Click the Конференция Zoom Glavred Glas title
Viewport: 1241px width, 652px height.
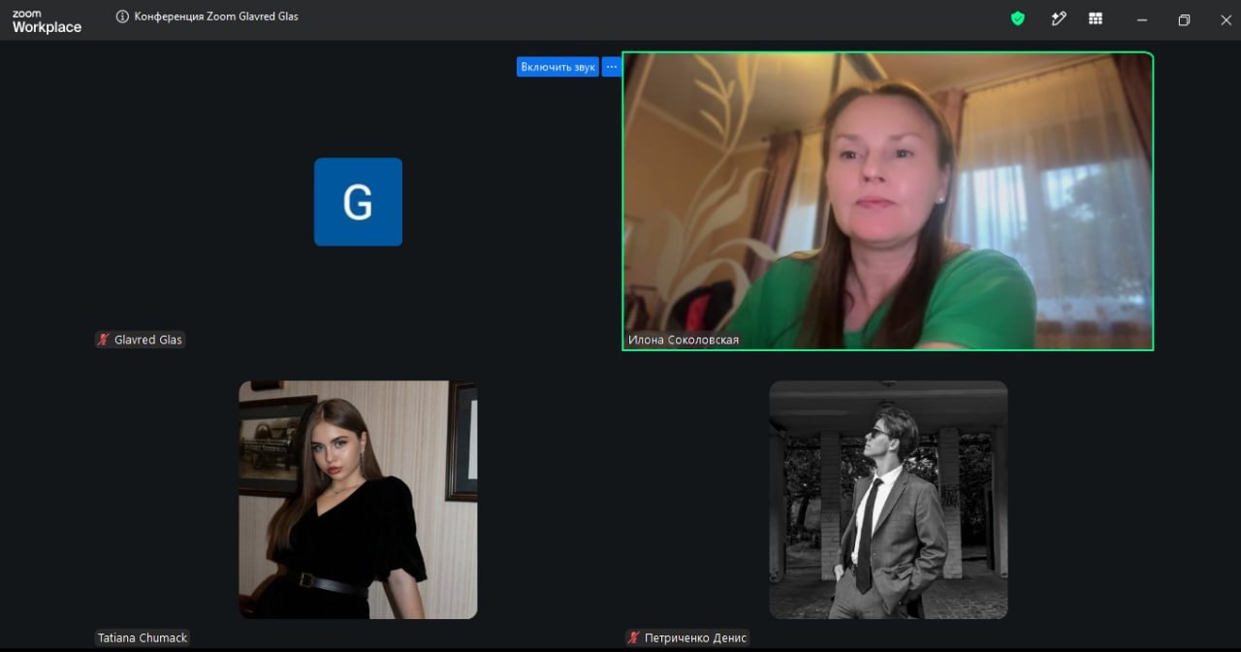click(216, 16)
